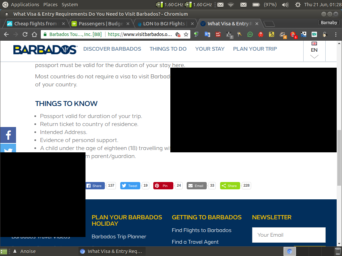The height and width of the screenshot is (256, 342).
Task: Close the What Visa & Entry tab
Action: click(x=257, y=24)
